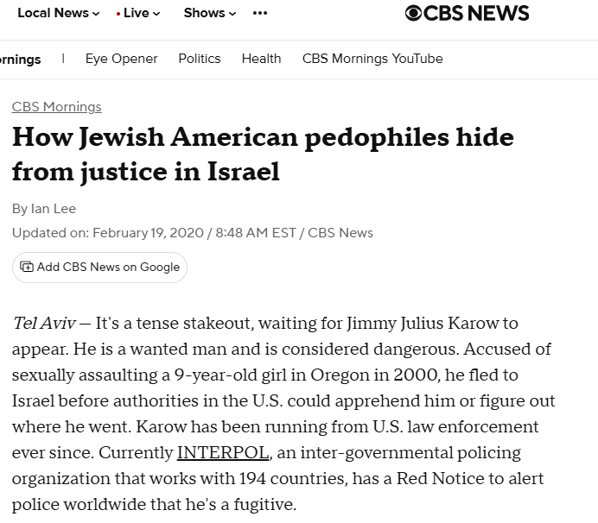The width and height of the screenshot is (598, 523).
Task: Click the CBS NEWS wordmark
Action: (x=477, y=13)
